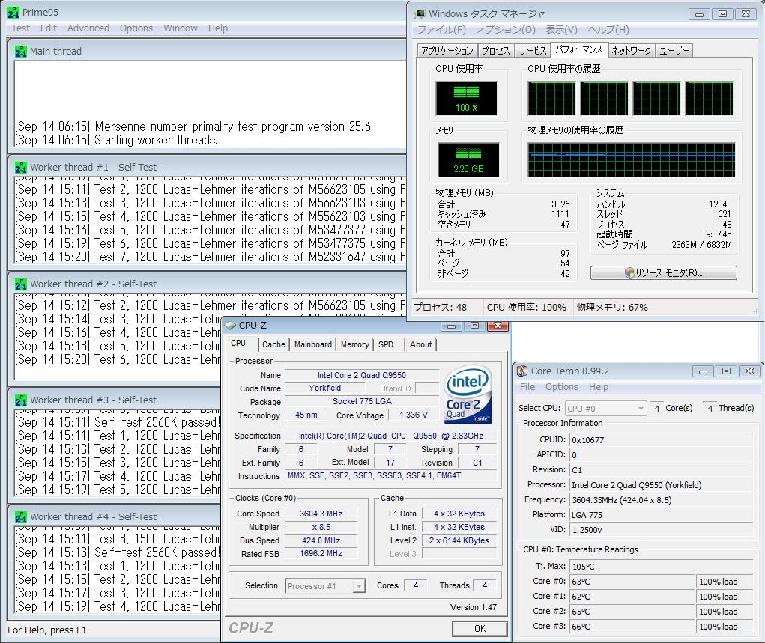Open the Select CPU dropdown in Core Temp
Viewport: 765px width, 643px height.
click(605, 408)
